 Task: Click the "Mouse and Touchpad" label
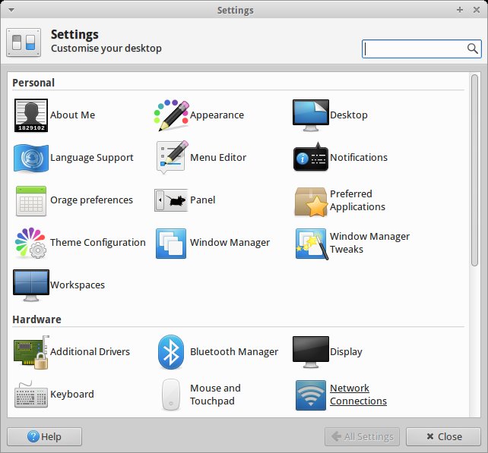[215, 395]
